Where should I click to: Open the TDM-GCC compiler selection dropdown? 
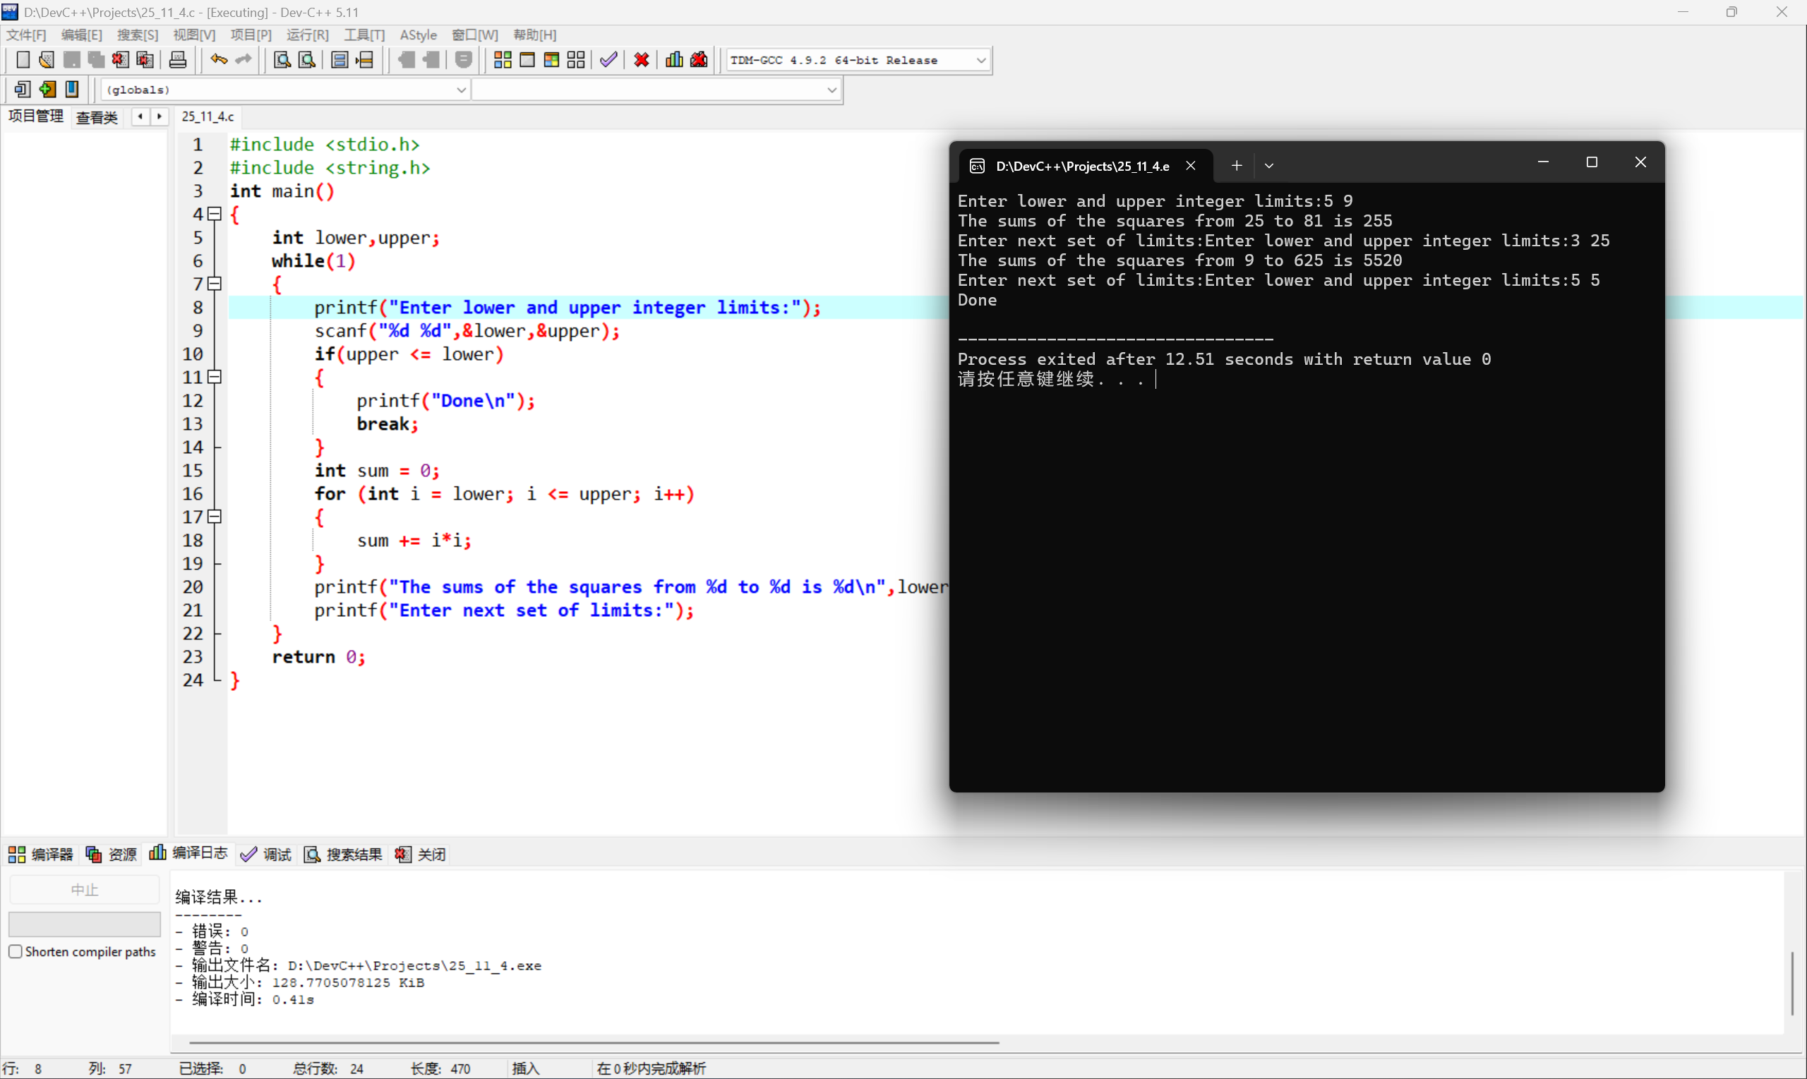click(x=980, y=61)
